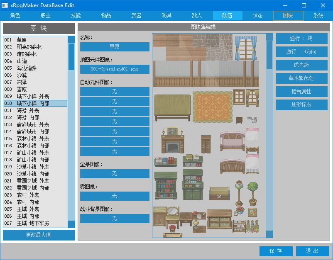
Task: Set the seventh 自动元件图像 slot
Action: click(x=115, y=151)
